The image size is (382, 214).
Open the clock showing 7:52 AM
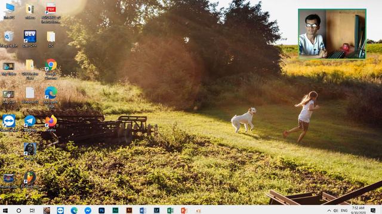point(358,210)
